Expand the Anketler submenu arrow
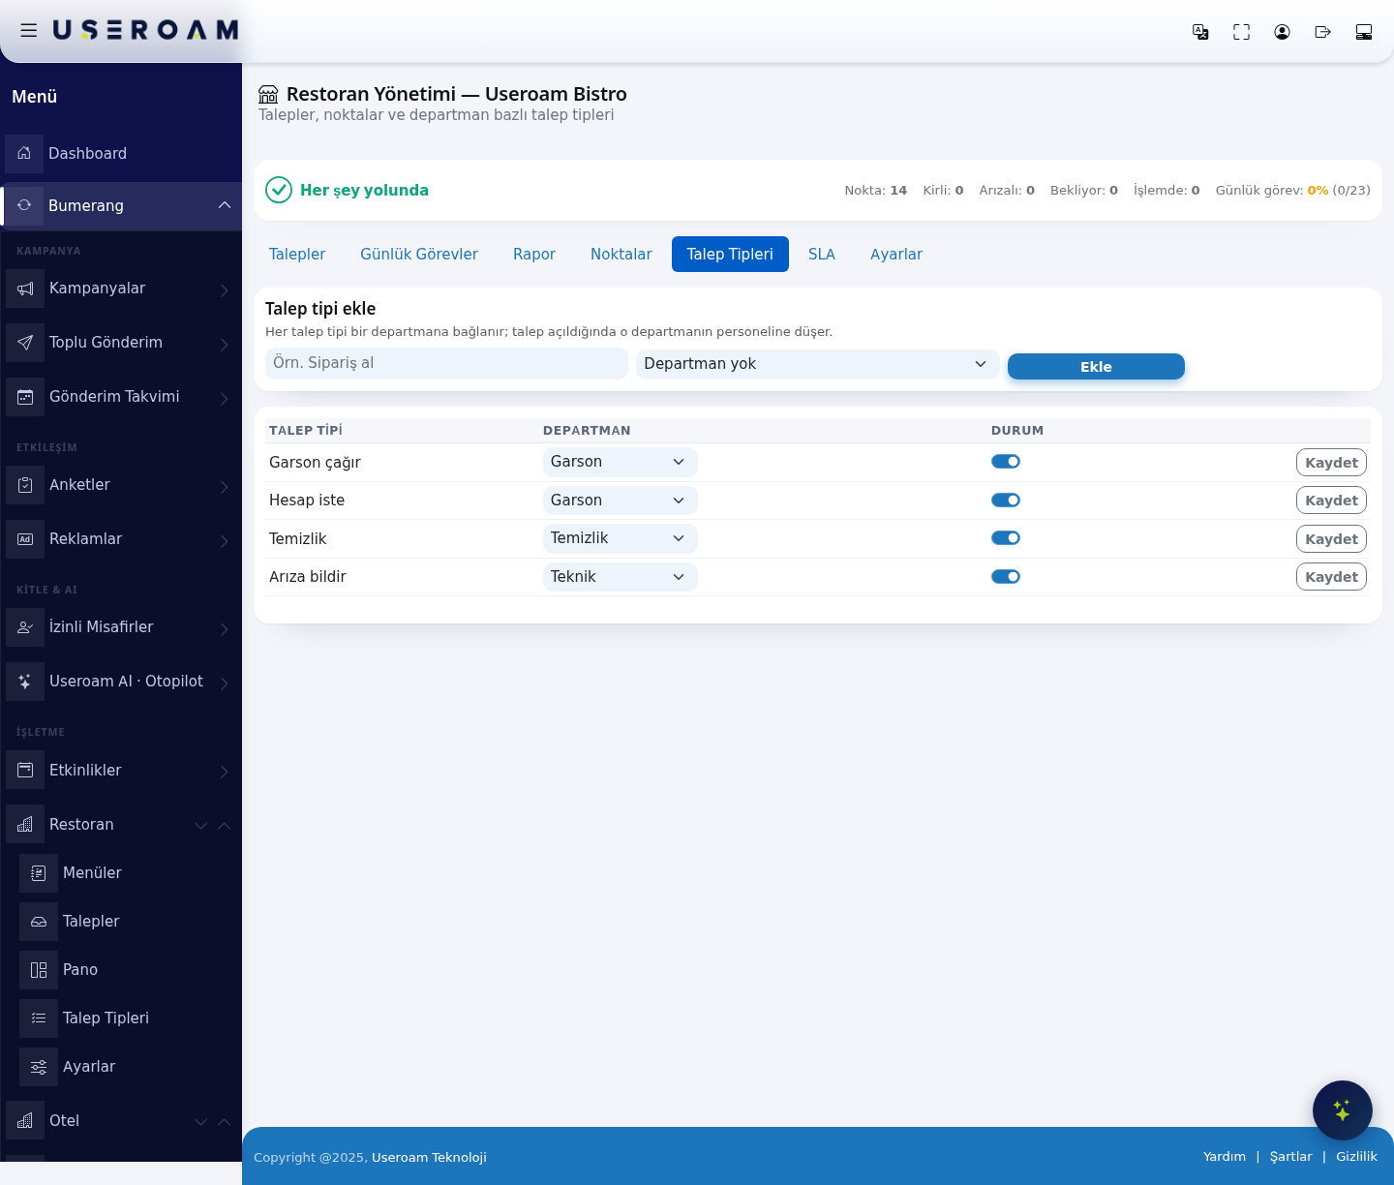Screen dimensions: 1394x1185 tap(225, 486)
